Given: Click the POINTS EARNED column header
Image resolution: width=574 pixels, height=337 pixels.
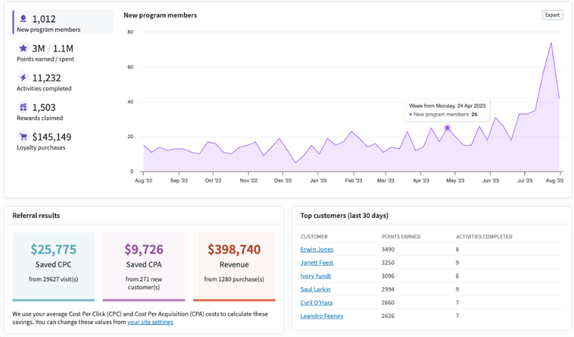Looking at the screenshot, I should click(401, 237).
